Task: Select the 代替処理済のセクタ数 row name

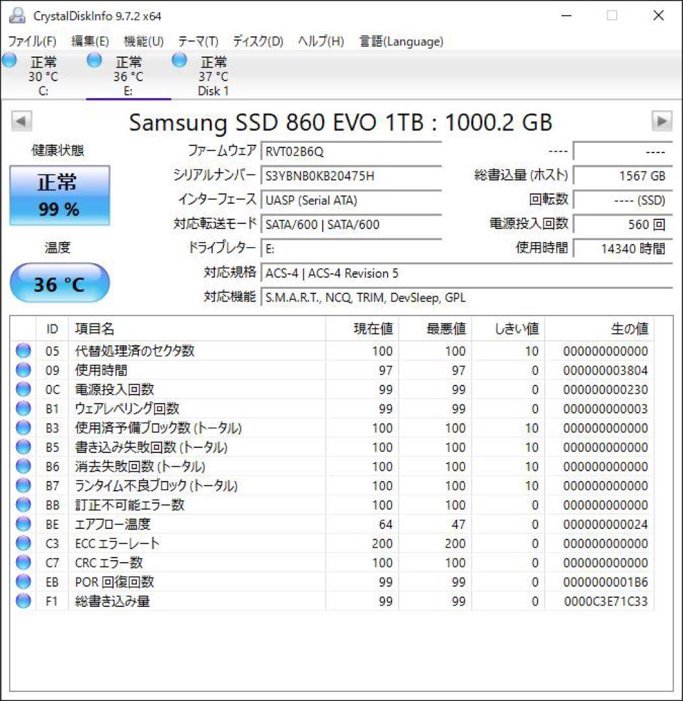Action: click(134, 351)
